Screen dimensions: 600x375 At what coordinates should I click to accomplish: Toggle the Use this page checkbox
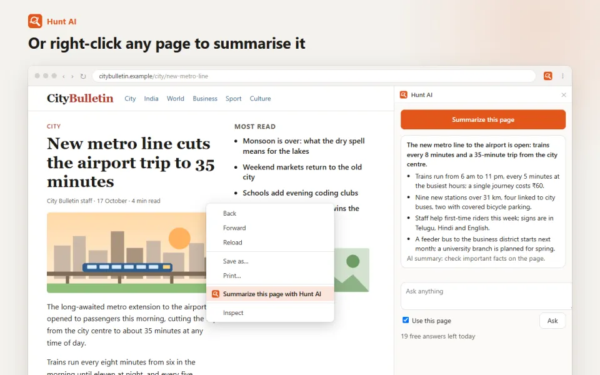click(x=406, y=320)
